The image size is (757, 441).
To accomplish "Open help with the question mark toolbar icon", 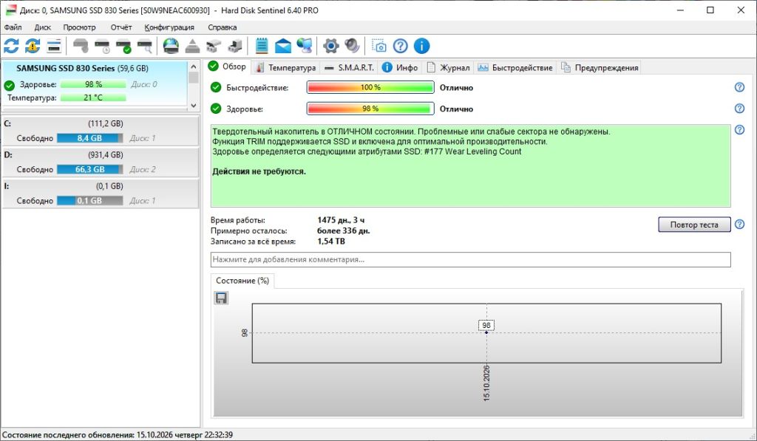I will 400,47.
